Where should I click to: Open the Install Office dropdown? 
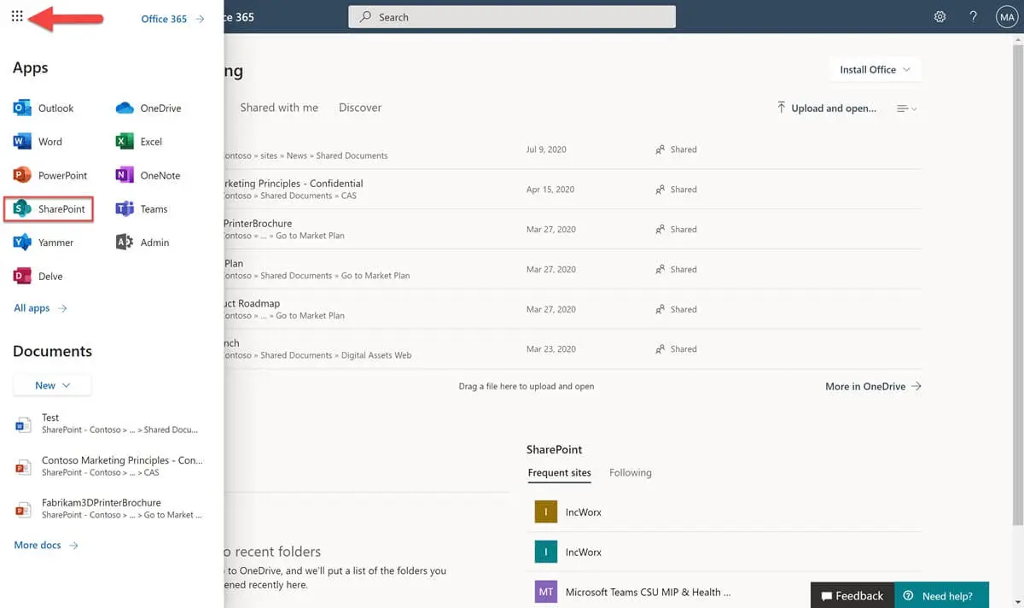point(875,70)
